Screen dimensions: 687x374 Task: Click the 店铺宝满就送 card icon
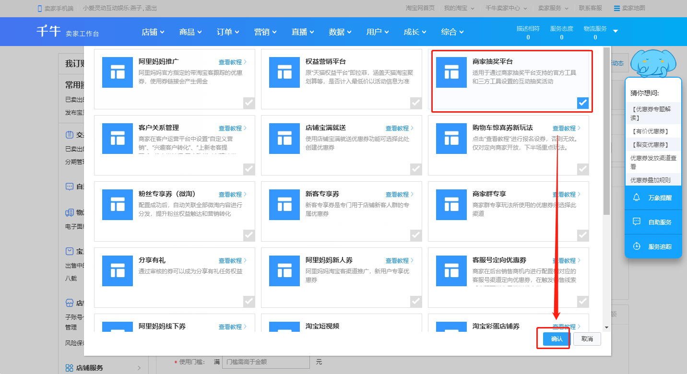284,139
